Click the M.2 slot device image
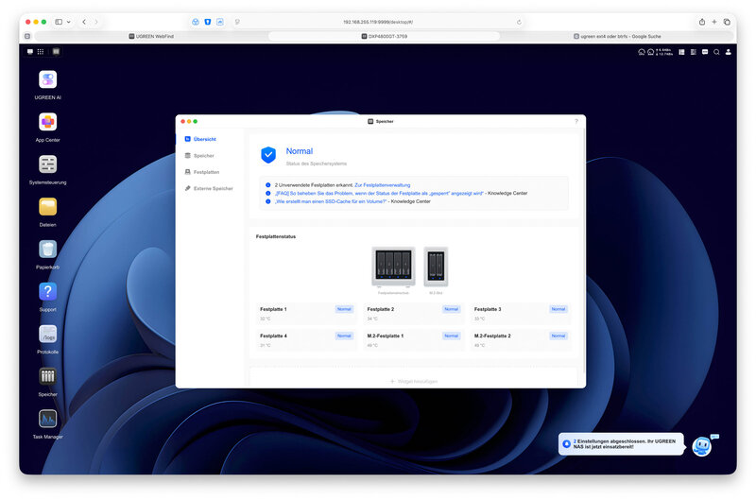 click(x=436, y=267)
